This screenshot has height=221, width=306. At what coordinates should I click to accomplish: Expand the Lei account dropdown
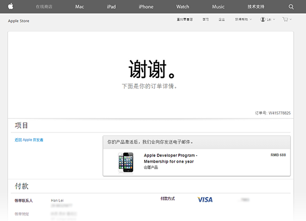pos(271,19)
